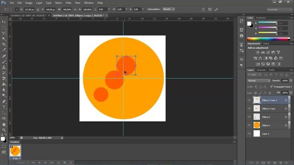Toggle relative positioning triangle in options bar
The height and width of the screenshot is (165, 294).
click(38, 9)
